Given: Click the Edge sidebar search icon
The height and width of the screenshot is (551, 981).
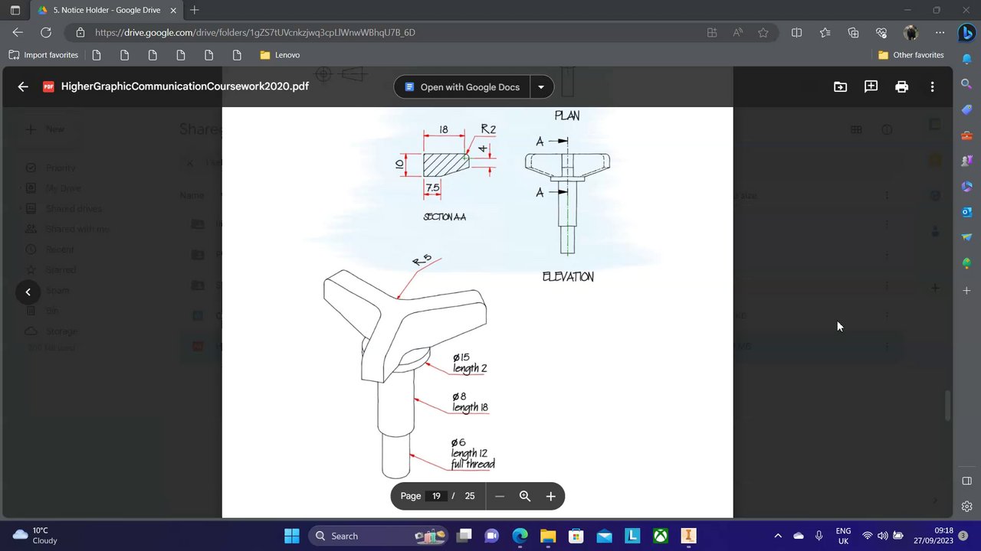Looking at the screenshot, I should pyautogui.click(x=967, y=84).
